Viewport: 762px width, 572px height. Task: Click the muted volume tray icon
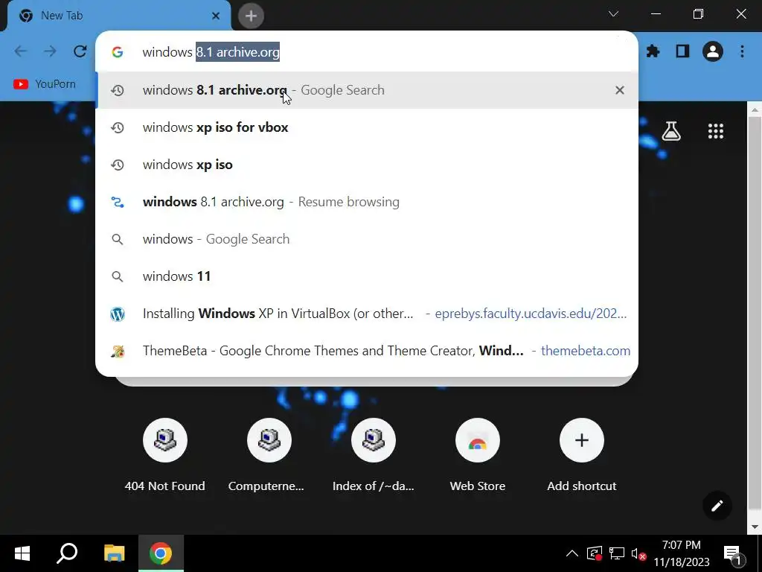(x=638, y=553)
